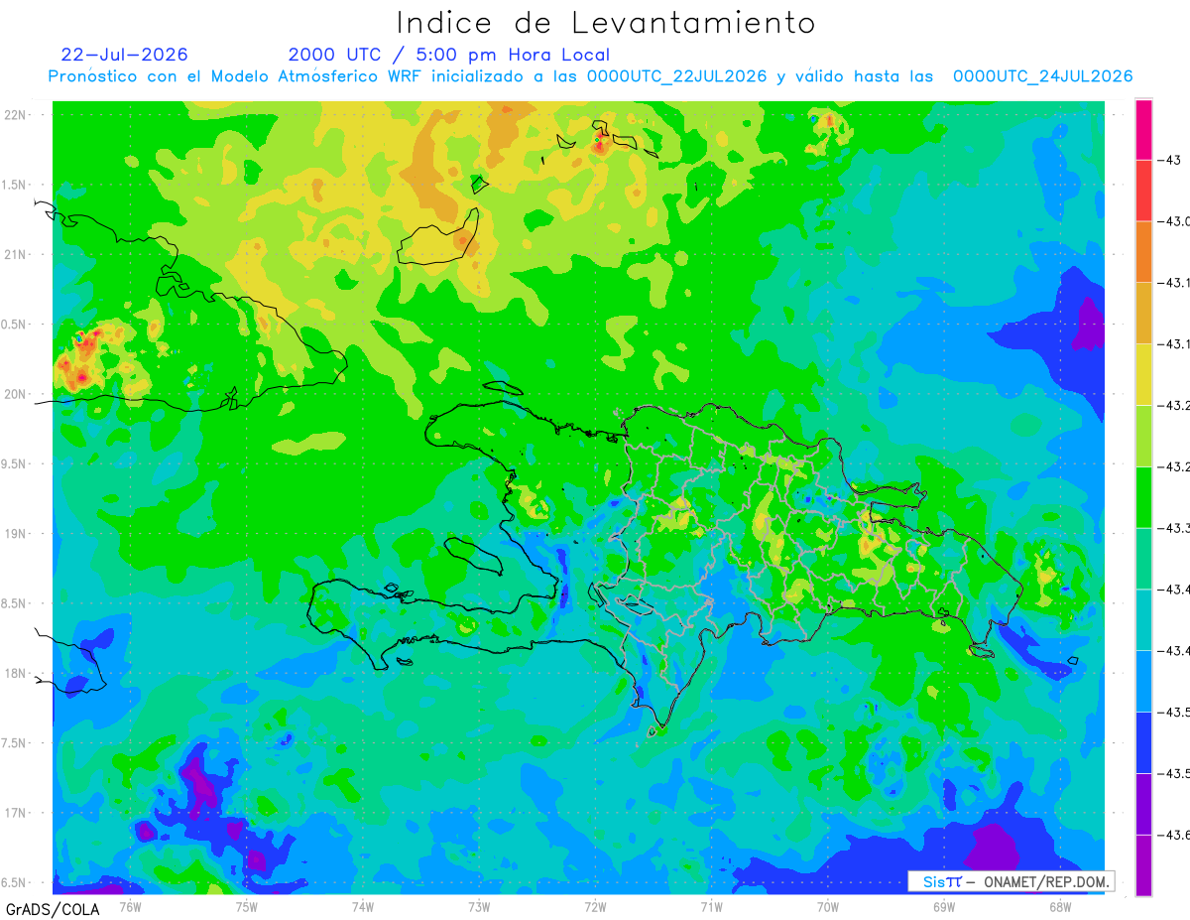Image resolution: width=1190 pixels, height=920 pixels.
Task: Click the light blue swatch in the colorbar
Action: coord(1143,681)
